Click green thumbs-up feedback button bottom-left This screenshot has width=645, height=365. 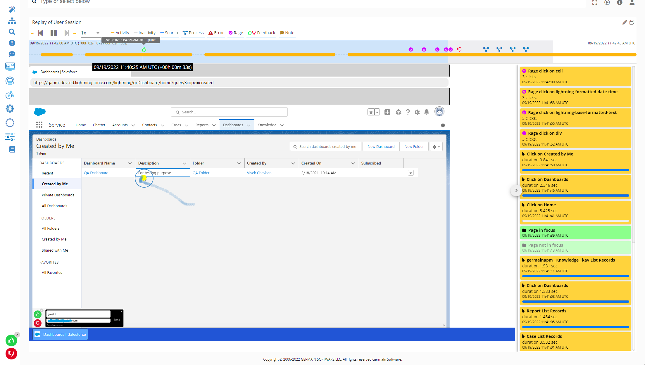point(11,340)
